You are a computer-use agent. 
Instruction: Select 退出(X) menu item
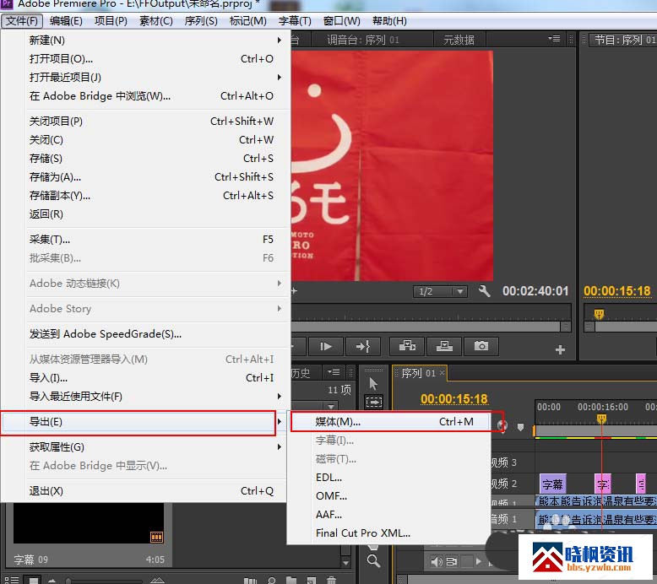144,491
